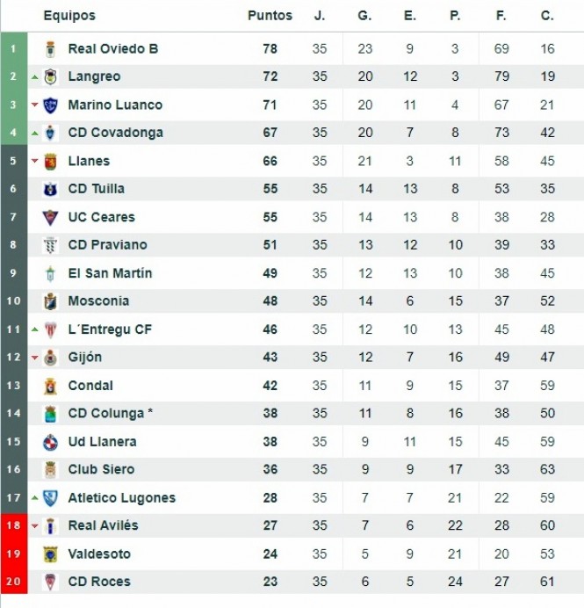Click the Llanes red crest icon
Image resolution: width=584 pixels, height=608 pixels.
pyautogui.click(x=50, y=162)
